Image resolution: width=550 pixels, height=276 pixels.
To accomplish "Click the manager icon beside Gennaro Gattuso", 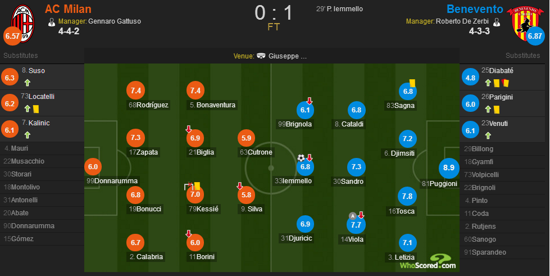I will tap(52, 22).
